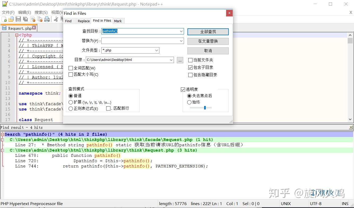This screenshot has width=354, height=208.
Task: Switch to the Mark tab
Action: (118, 21)
